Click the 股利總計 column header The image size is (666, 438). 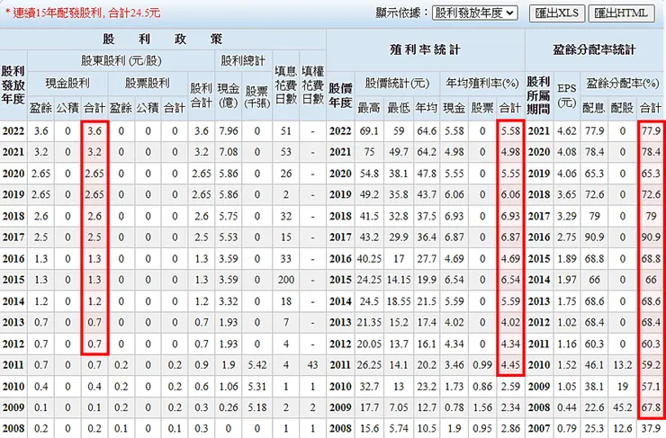[243, 60]
